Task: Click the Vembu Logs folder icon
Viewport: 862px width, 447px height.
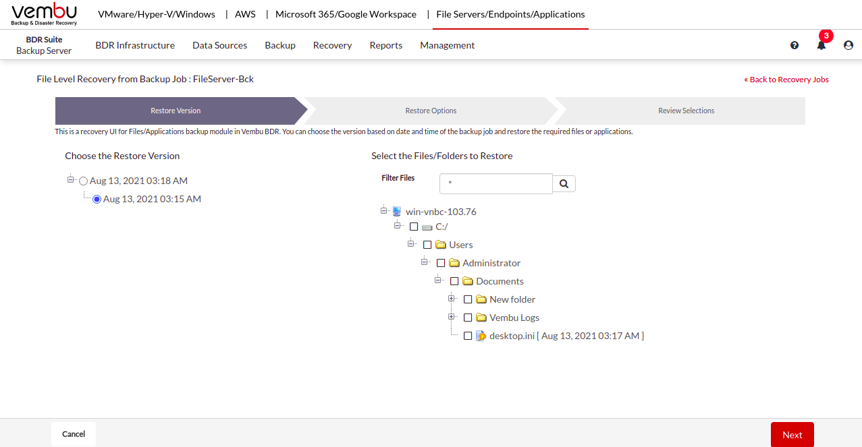Action: click(x=481, y=318)
